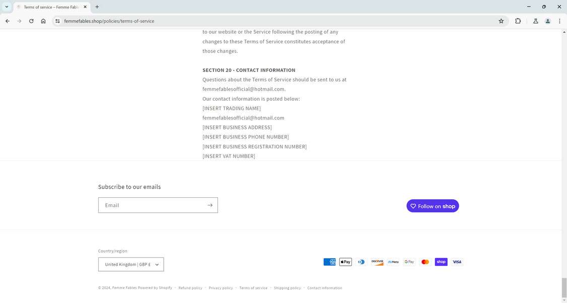Click the email subscribe arrow icon

pyautogui.click(x=209, y=205)
